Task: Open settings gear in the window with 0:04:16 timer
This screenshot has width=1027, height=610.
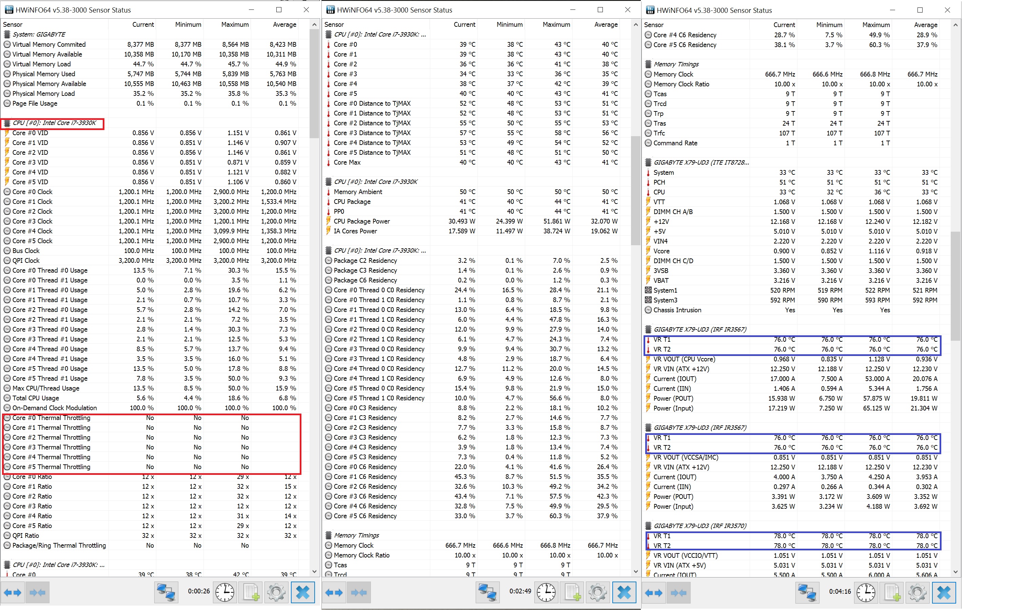Action: pyautogui.click(x=917, y=593)
